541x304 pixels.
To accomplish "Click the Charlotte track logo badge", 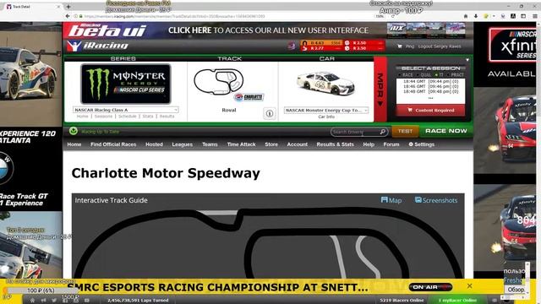I will [249, 97].
